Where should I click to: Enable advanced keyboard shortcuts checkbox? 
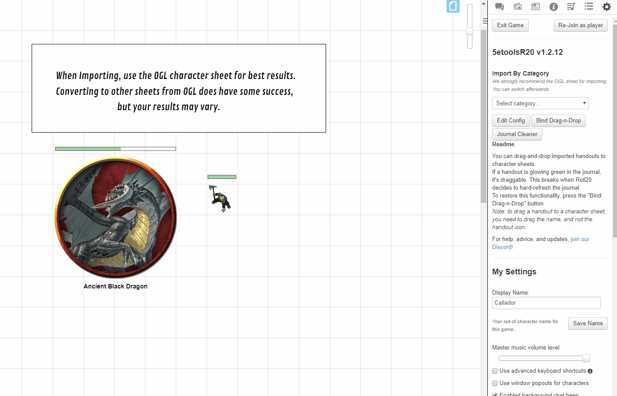tap(495, 371)
